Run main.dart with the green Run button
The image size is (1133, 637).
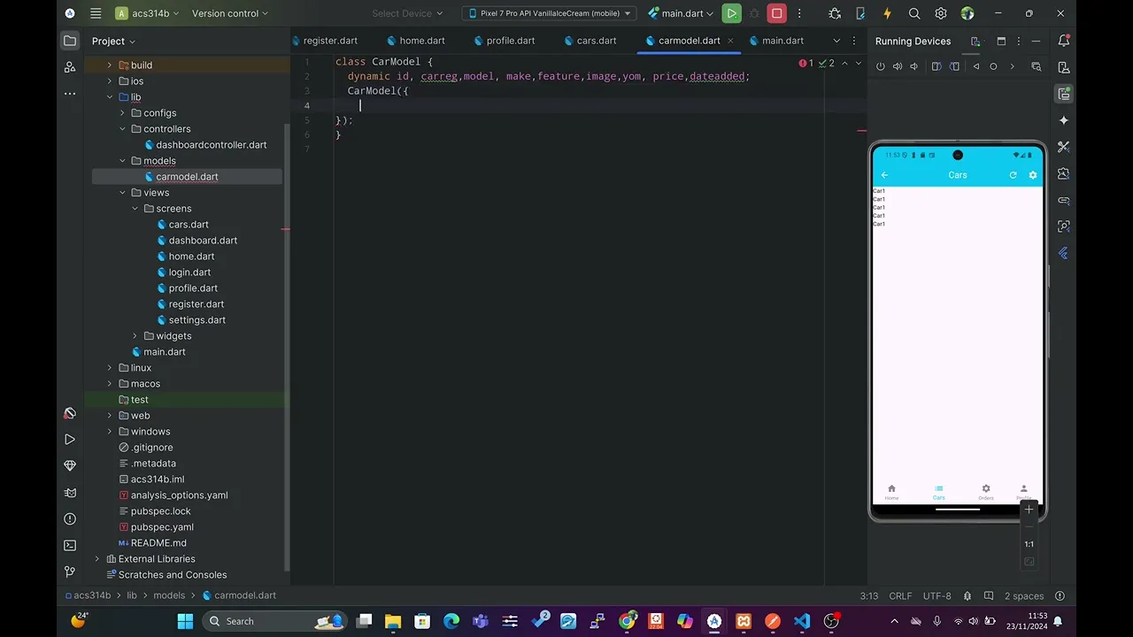[731, 13]
